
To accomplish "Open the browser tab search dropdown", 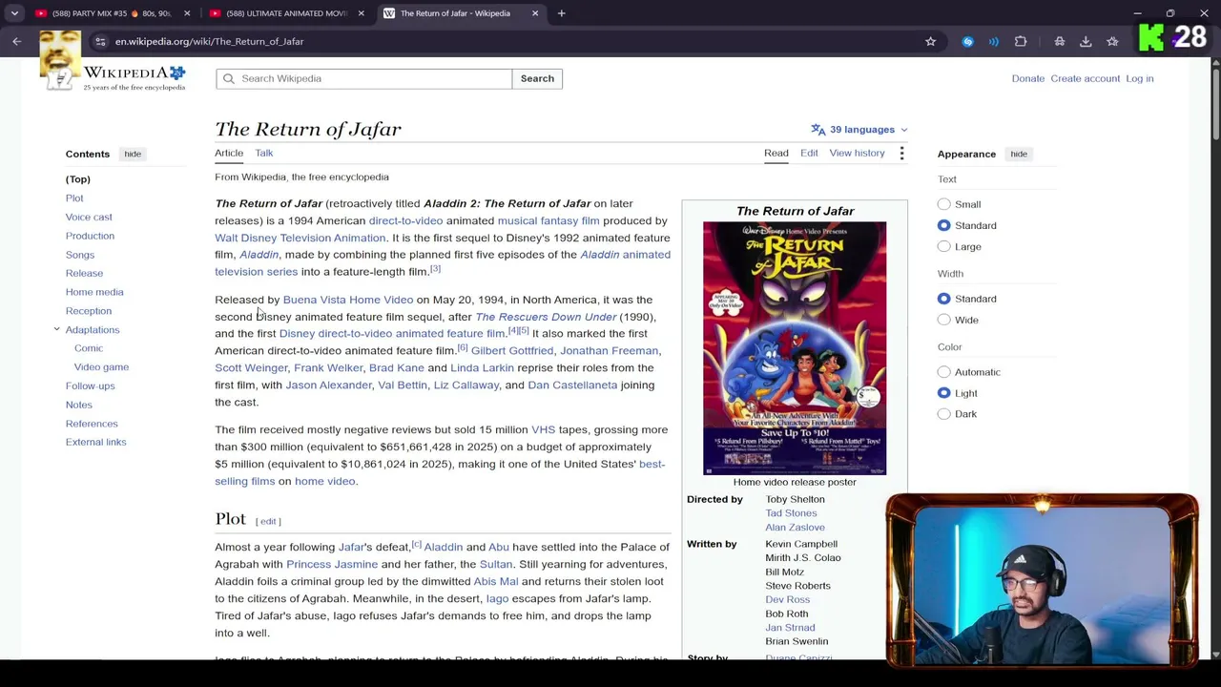I will click(x=14, y=13).
